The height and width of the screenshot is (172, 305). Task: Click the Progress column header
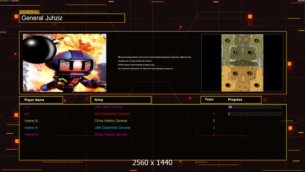tap(235, 99)
